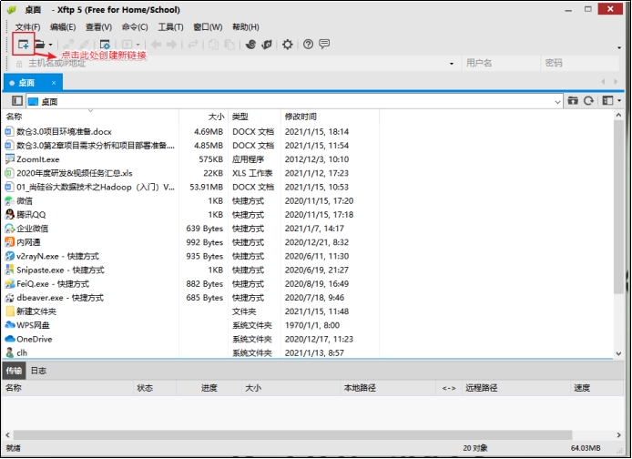Open the 查看(V) menu
Viewport: 632px width, 459px height.
click(98, 27)
